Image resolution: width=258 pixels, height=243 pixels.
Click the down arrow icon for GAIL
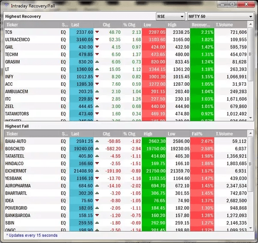click(x=97, y=47)
